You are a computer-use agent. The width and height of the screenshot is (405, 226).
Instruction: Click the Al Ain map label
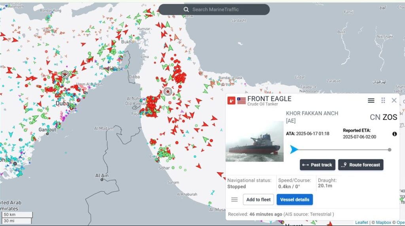coord(102,175)
